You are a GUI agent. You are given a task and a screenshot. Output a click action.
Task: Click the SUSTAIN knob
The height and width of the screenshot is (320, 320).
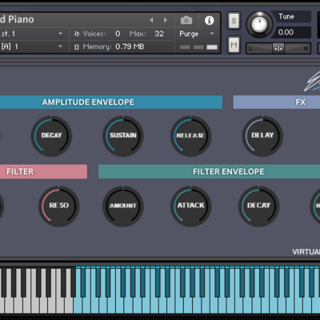tap(123, 136)
